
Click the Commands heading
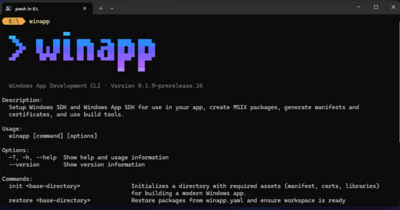[x=17, y=179]
